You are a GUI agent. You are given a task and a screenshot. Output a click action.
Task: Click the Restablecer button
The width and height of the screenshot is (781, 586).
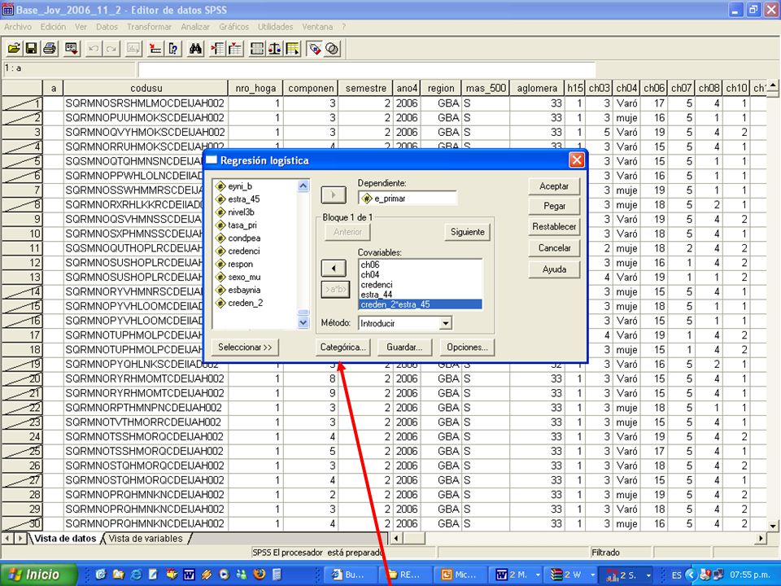tap(554, 227)
